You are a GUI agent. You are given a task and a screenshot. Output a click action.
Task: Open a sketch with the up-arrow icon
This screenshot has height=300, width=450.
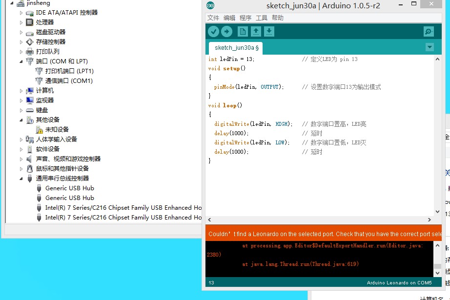[x=256, y=32]
